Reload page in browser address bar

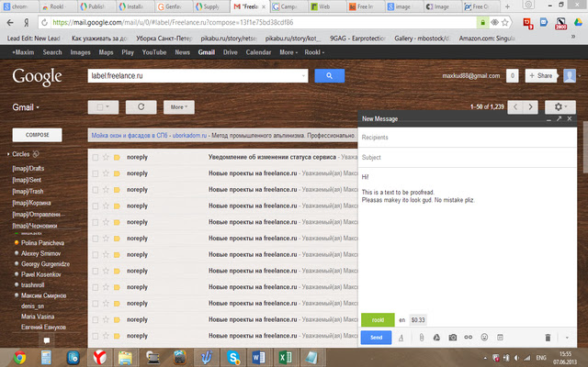pos(45,22)
